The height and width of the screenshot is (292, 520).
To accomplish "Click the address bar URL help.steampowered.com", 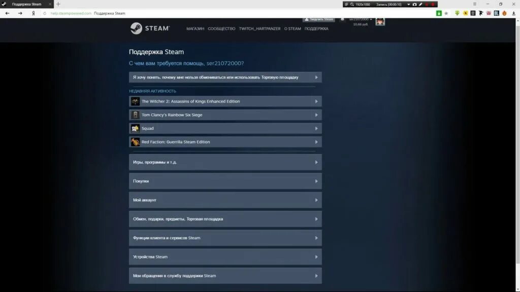I will point(71,13).
